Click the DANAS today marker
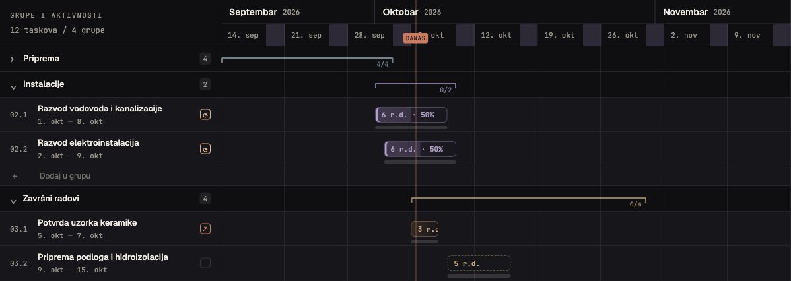791x281 pixels. point(416,38)
